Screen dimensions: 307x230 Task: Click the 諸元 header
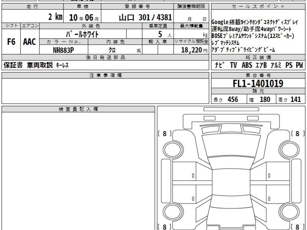click(x=258, y=91)
